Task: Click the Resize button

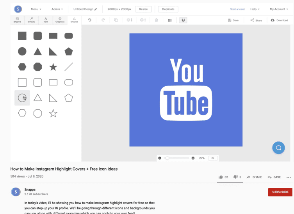Action: click(143, 9)
